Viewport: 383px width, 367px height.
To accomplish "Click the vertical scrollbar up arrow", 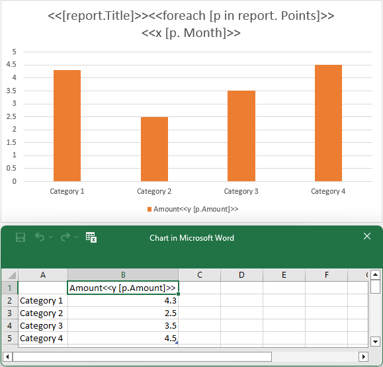I will [375, 275].
